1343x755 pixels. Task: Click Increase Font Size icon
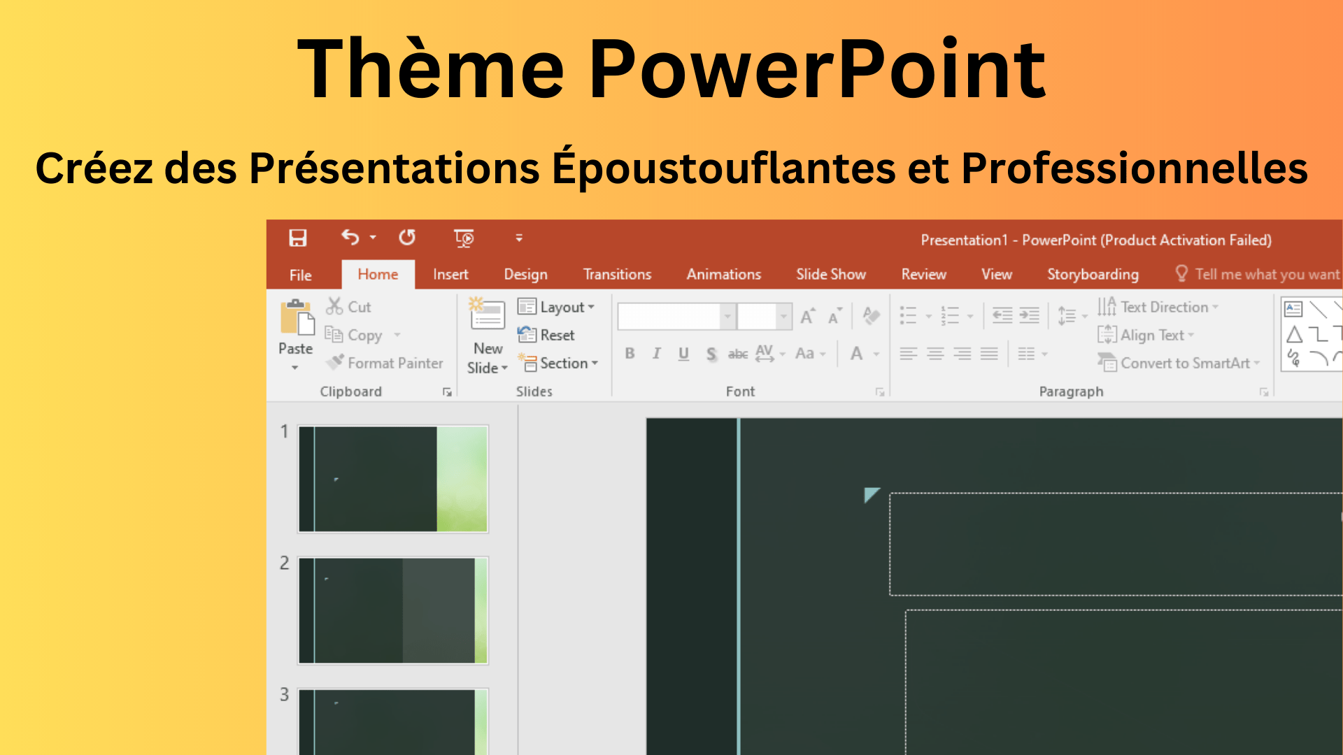807,317
